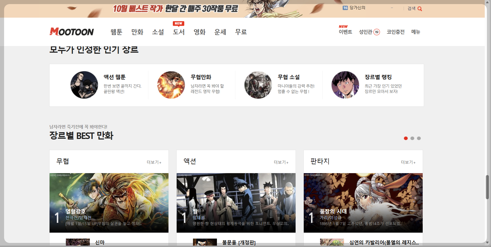Go to the 운세 section

point(220,32)
